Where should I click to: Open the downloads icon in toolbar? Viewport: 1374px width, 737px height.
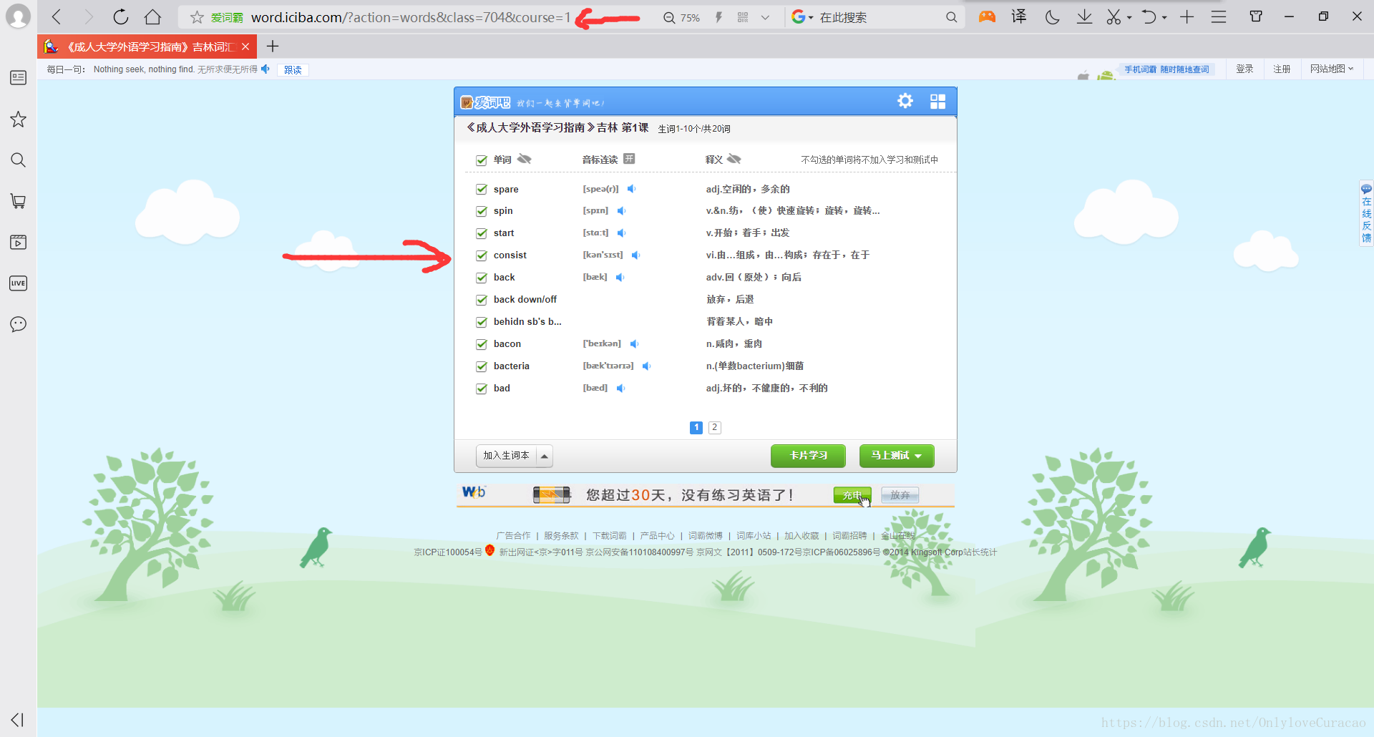coord(1085,17)
